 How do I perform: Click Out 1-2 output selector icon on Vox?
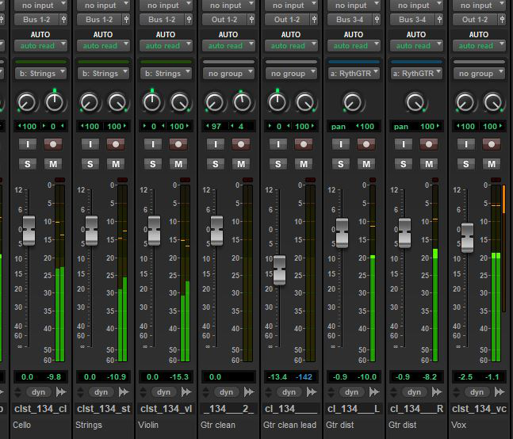pyautogui.click(x=502, y=20)
